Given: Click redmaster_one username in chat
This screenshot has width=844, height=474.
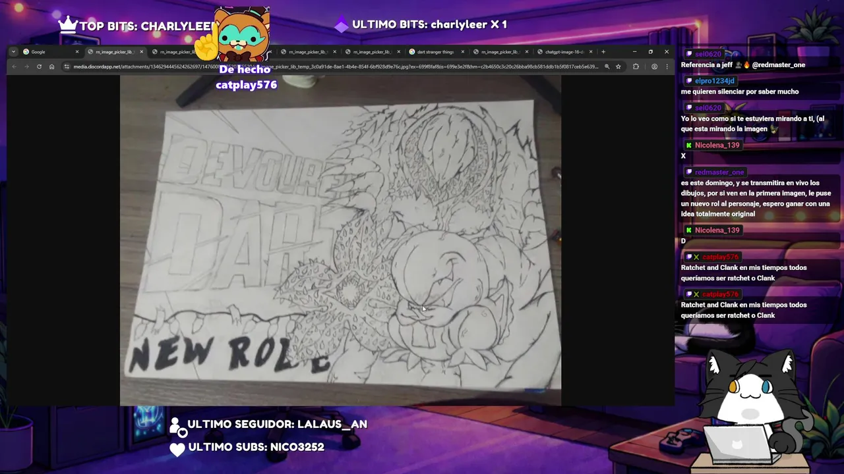Looking at the screenshot, I should [719, 172].
